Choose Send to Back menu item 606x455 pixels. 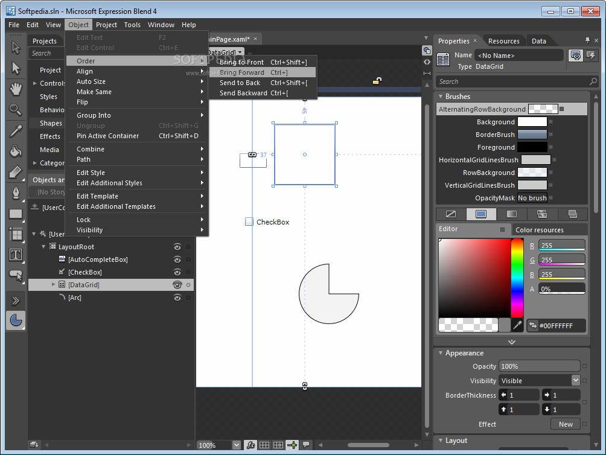pos(263,83)
